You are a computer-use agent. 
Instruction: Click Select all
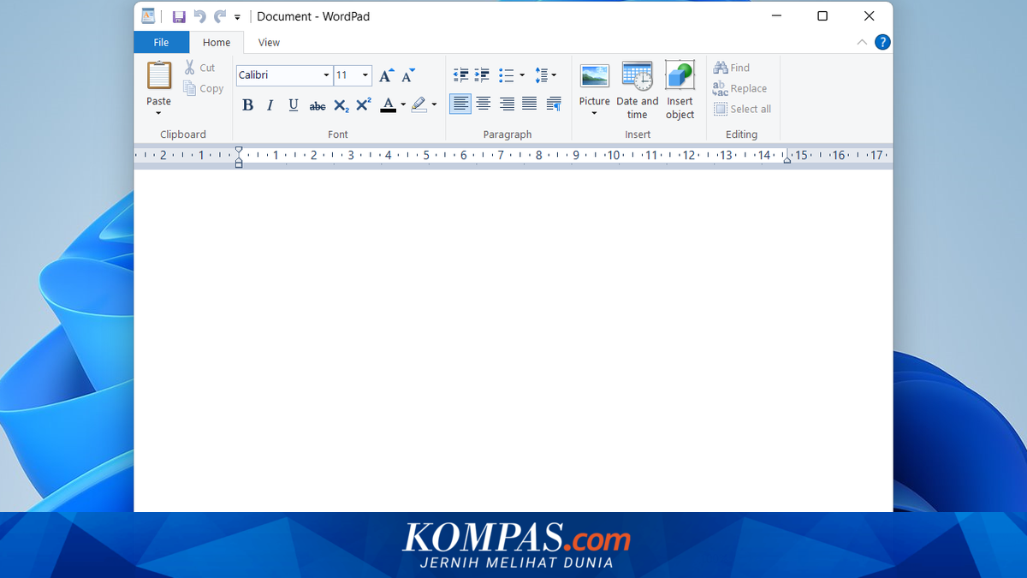(743, 109)
